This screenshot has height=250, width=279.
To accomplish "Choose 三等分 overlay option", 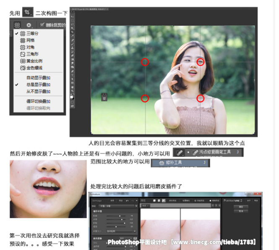I will 39,34.
